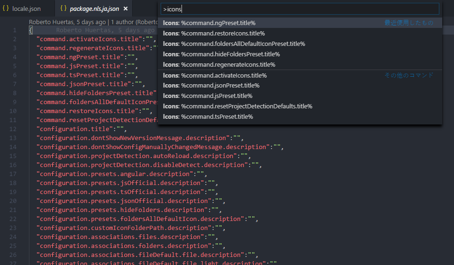Click "configuration.projectDetection.autoReload.description" key

click(136, 156)
